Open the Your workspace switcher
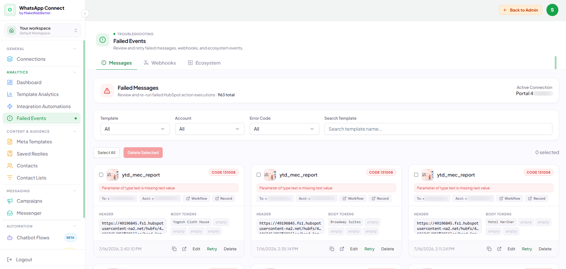Screen dimensions: 566x269 point(43,31)
